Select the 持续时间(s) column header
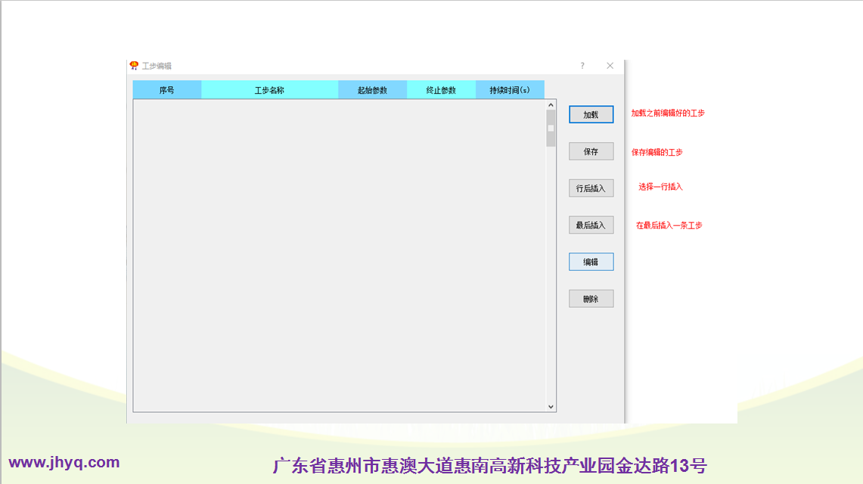The image size is (863, 484). pos(510,90)
